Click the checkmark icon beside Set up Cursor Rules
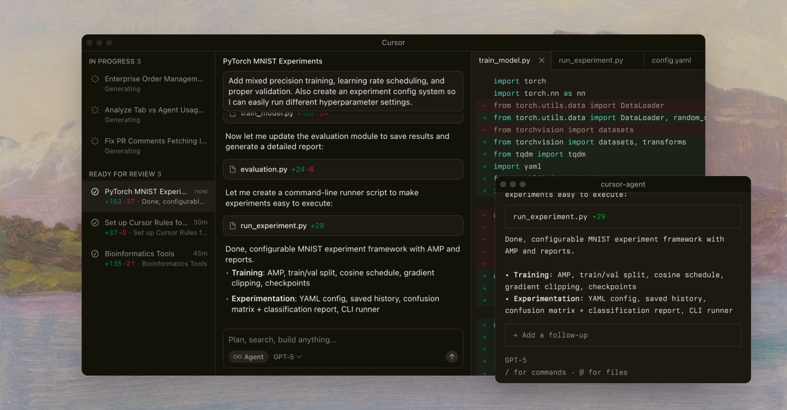The width and height of the screenshot is (787, 410). point(94,222)
